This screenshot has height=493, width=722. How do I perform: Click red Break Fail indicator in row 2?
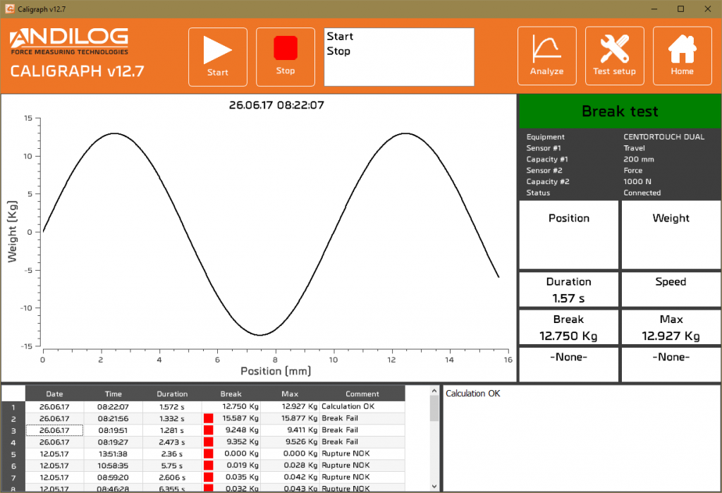click(x=208, y=418)
